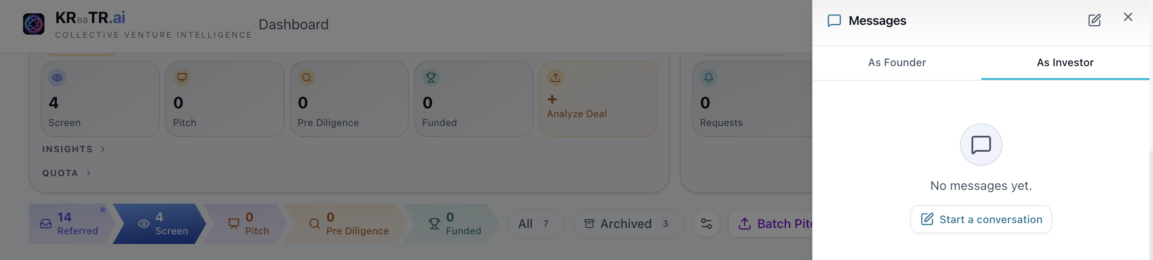Click the Pre Diligence magnifier icon

click(306, 77)
